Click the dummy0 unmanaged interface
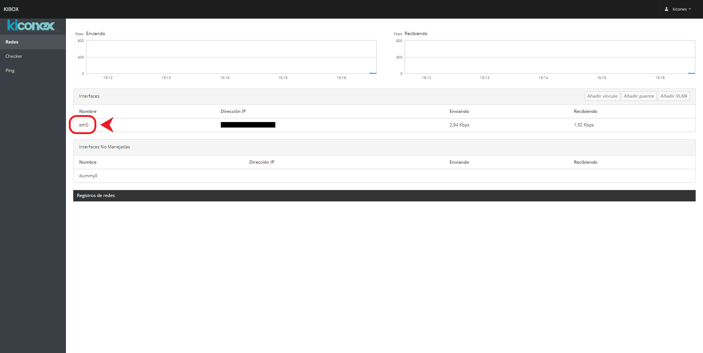The height and width of the screenshot is (353, 703). (88, 176)
